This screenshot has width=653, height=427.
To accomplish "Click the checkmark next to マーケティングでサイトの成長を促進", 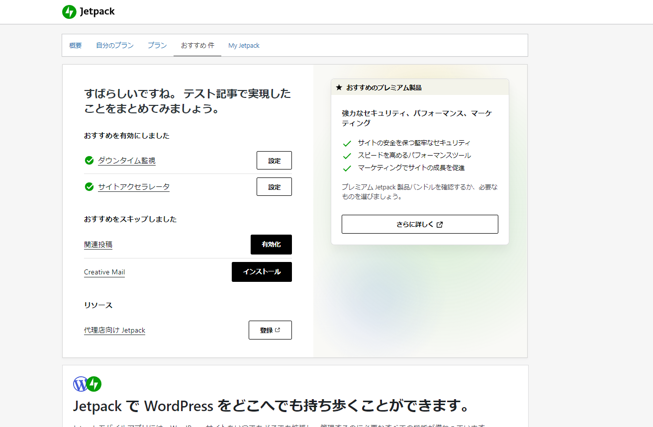I will [x=347, y=169].
